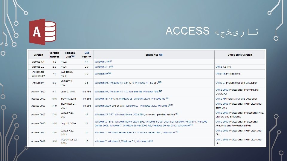Click the Release Date column header

[70, 55]
